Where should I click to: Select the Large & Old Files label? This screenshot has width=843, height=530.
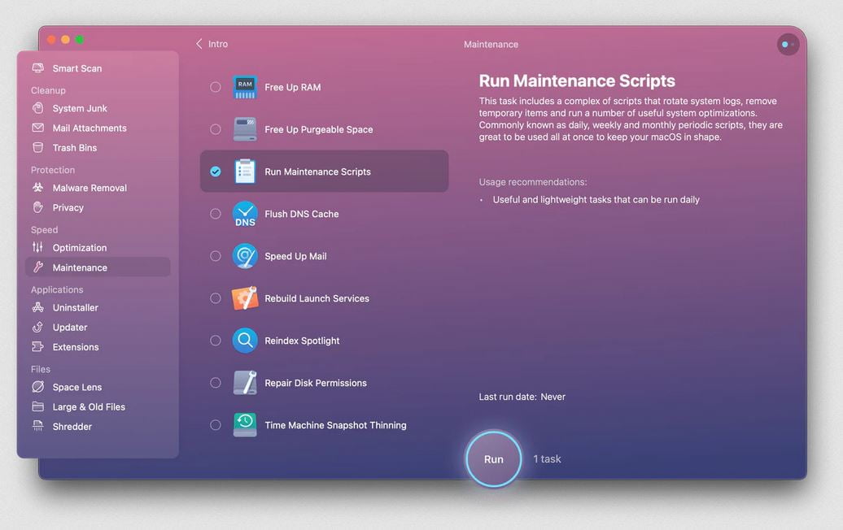click(x=89, y=407)
